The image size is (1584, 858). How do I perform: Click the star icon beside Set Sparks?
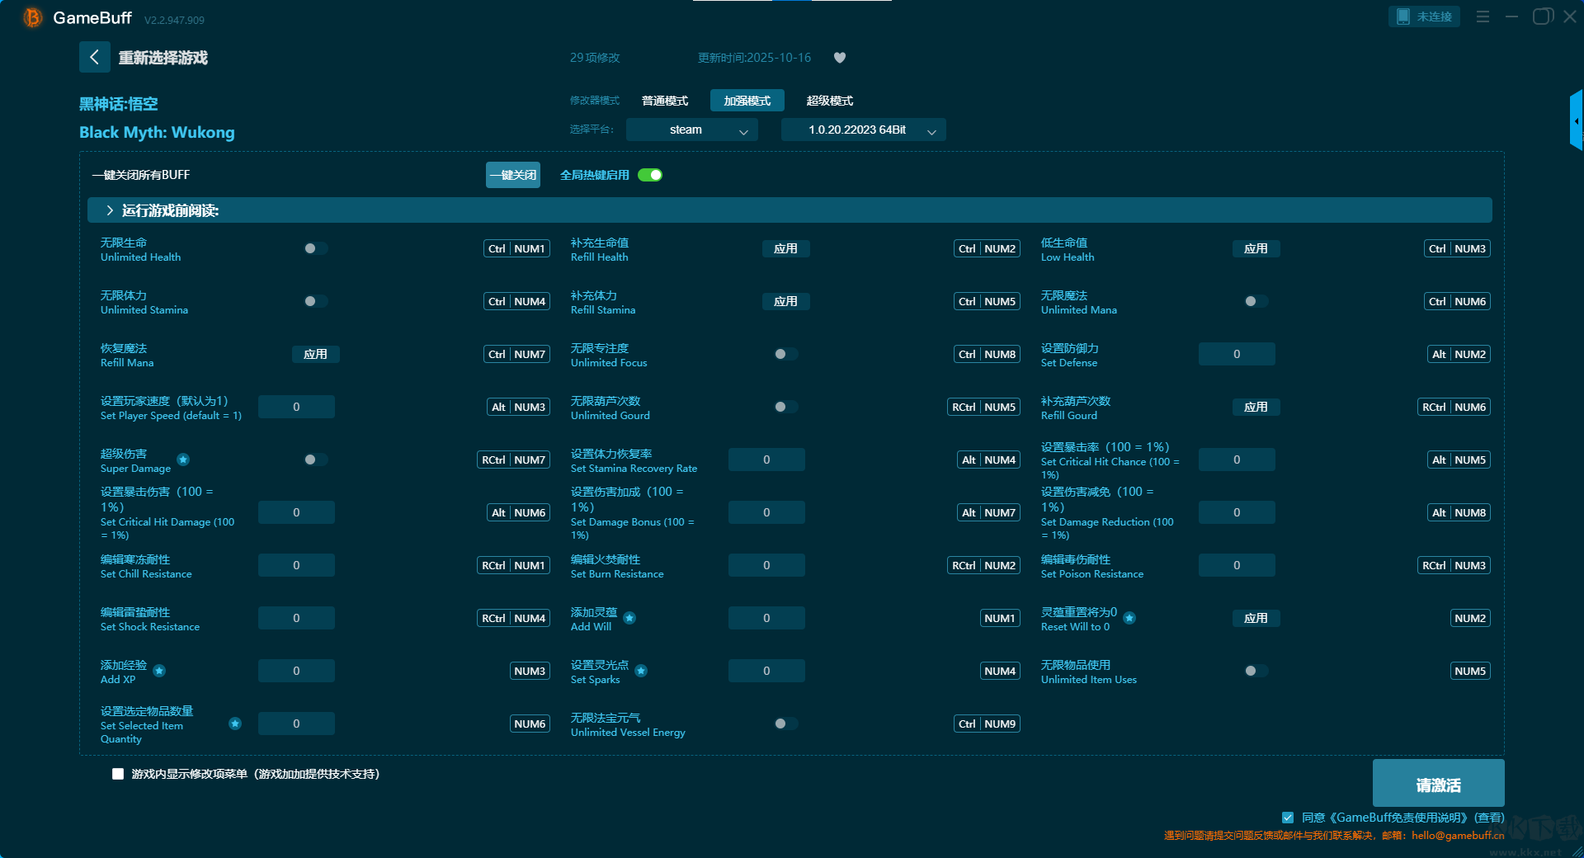coord(641,671)
